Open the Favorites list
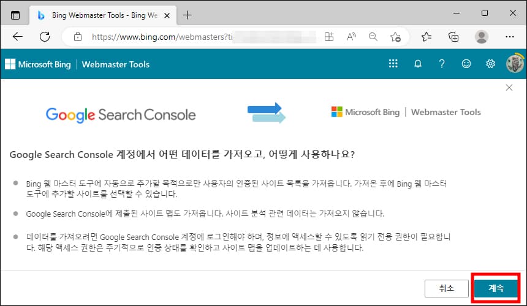 427,37
